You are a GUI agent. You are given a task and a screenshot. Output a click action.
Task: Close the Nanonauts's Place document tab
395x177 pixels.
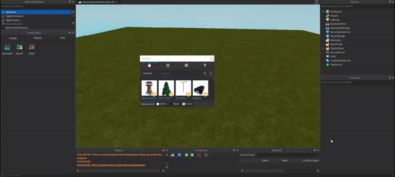point(117,2)
